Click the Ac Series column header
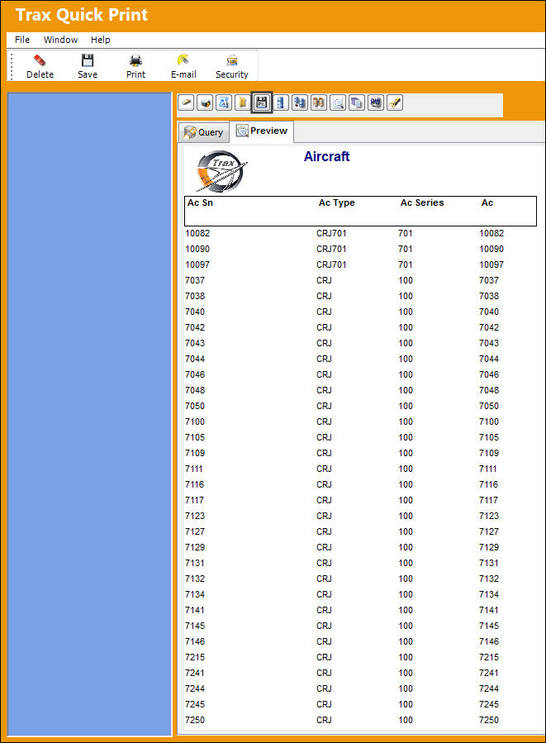 click(422, 202)
